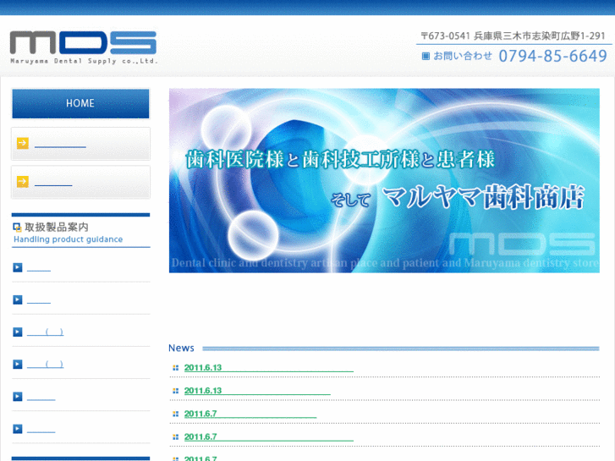615x461 pixels.
Task: Click the マルヤマ歯科商店 hero banner image
Action: (x=384, y=180)
